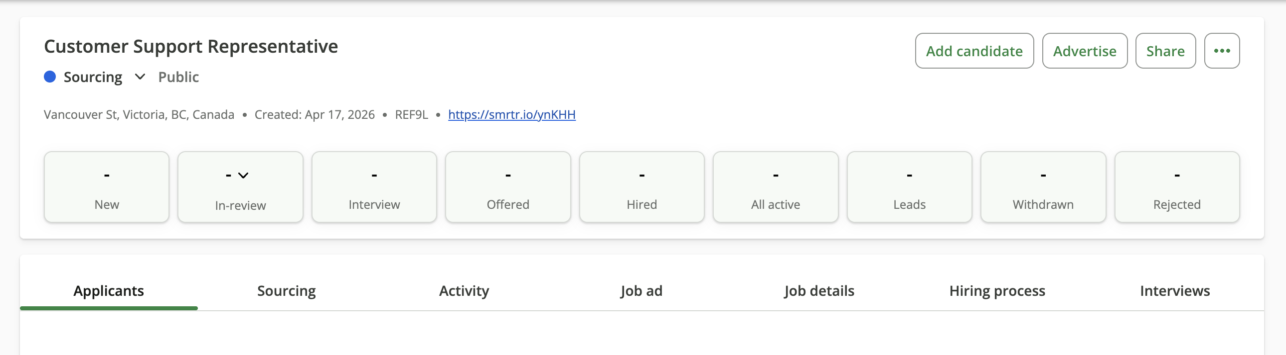
Task: Open the Job details tab
Action: [x=819, y=291]
